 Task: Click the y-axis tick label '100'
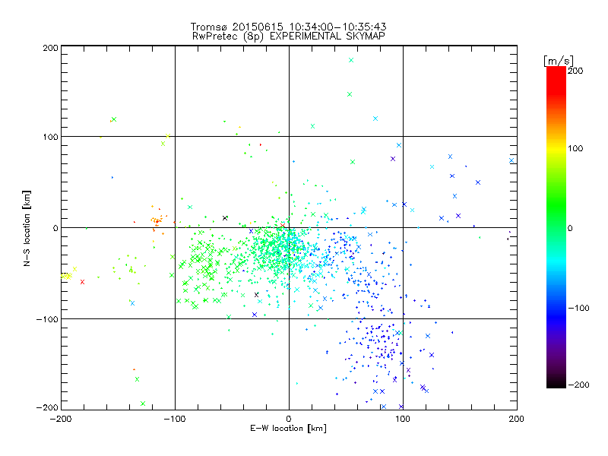[50, 137]
